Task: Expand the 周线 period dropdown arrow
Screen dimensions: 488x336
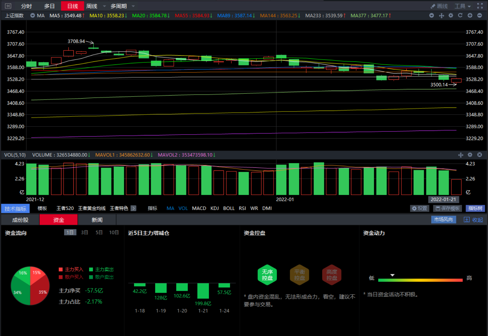Action: pyautogui.click(x=104, y=6)
